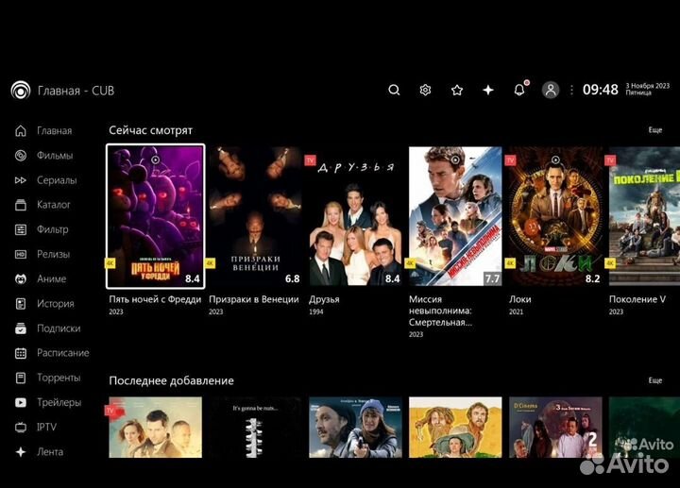Open the user profile avatar
Screen dimensions: 680x488
pos(551,91)
